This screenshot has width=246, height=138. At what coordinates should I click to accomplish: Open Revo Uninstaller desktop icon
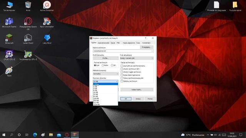47,23
